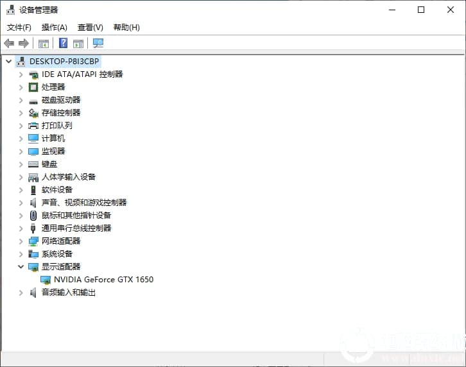Select the 网络适配器 label
The image size is (466, 367).
(x=61, y=241)
